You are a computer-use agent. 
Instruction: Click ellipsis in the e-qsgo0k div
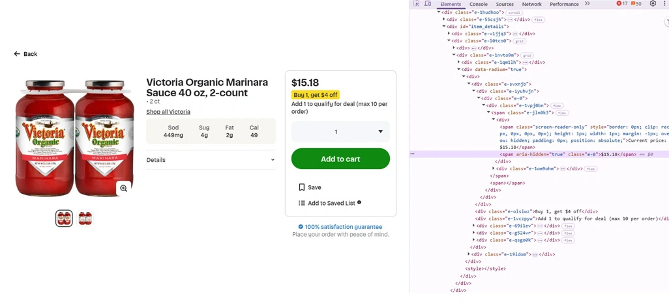[539, 240]
